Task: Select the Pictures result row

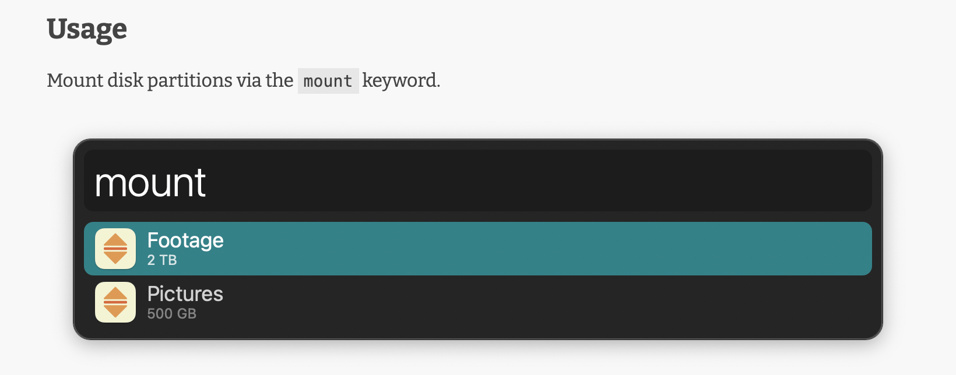Action: pos(478,302)
